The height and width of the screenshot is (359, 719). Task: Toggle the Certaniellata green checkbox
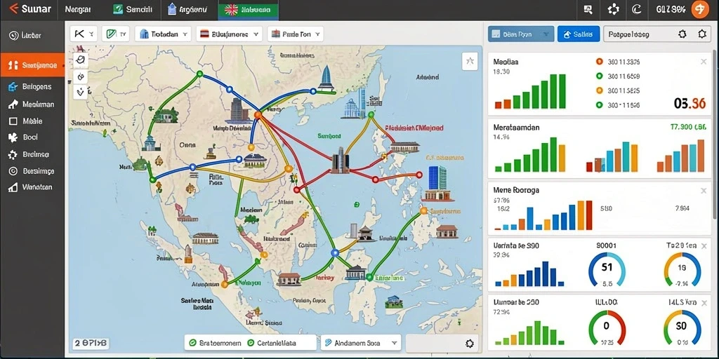click(x=251, y=342)
